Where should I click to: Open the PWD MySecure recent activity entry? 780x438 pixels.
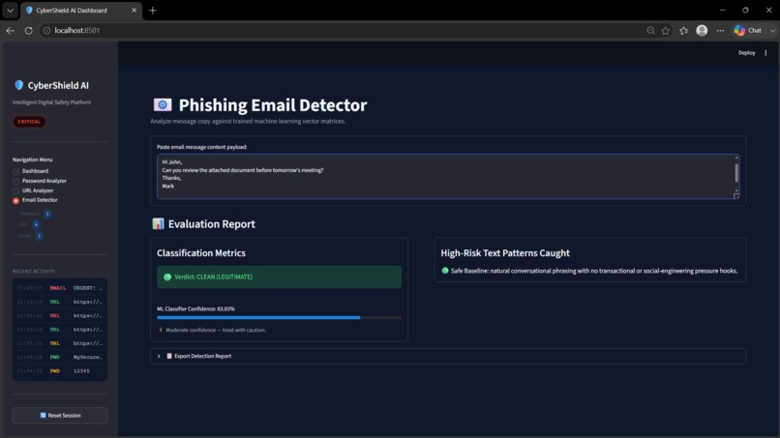point(60,357)
